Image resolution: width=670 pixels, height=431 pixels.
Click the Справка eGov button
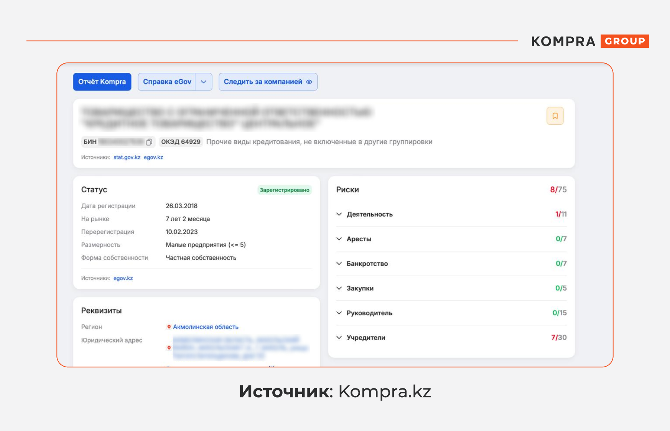coord(167,82)
